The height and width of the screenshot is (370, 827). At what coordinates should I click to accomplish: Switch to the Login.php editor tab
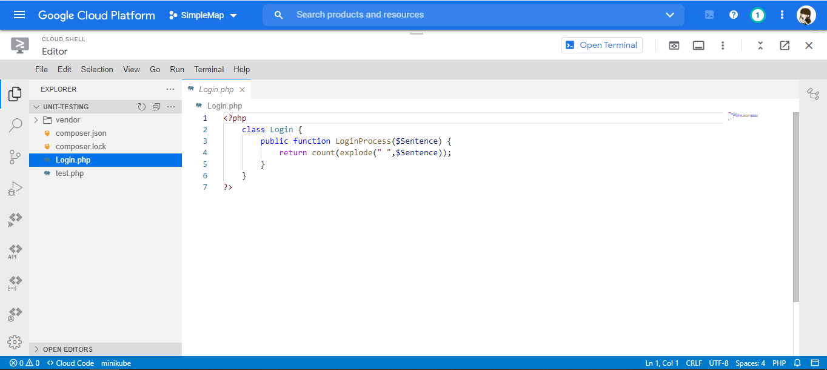tap(216, 89)
